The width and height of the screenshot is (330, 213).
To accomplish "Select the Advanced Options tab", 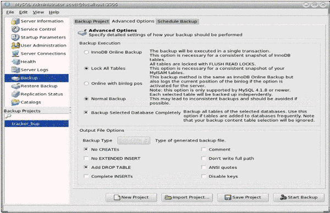I will 133,21.
